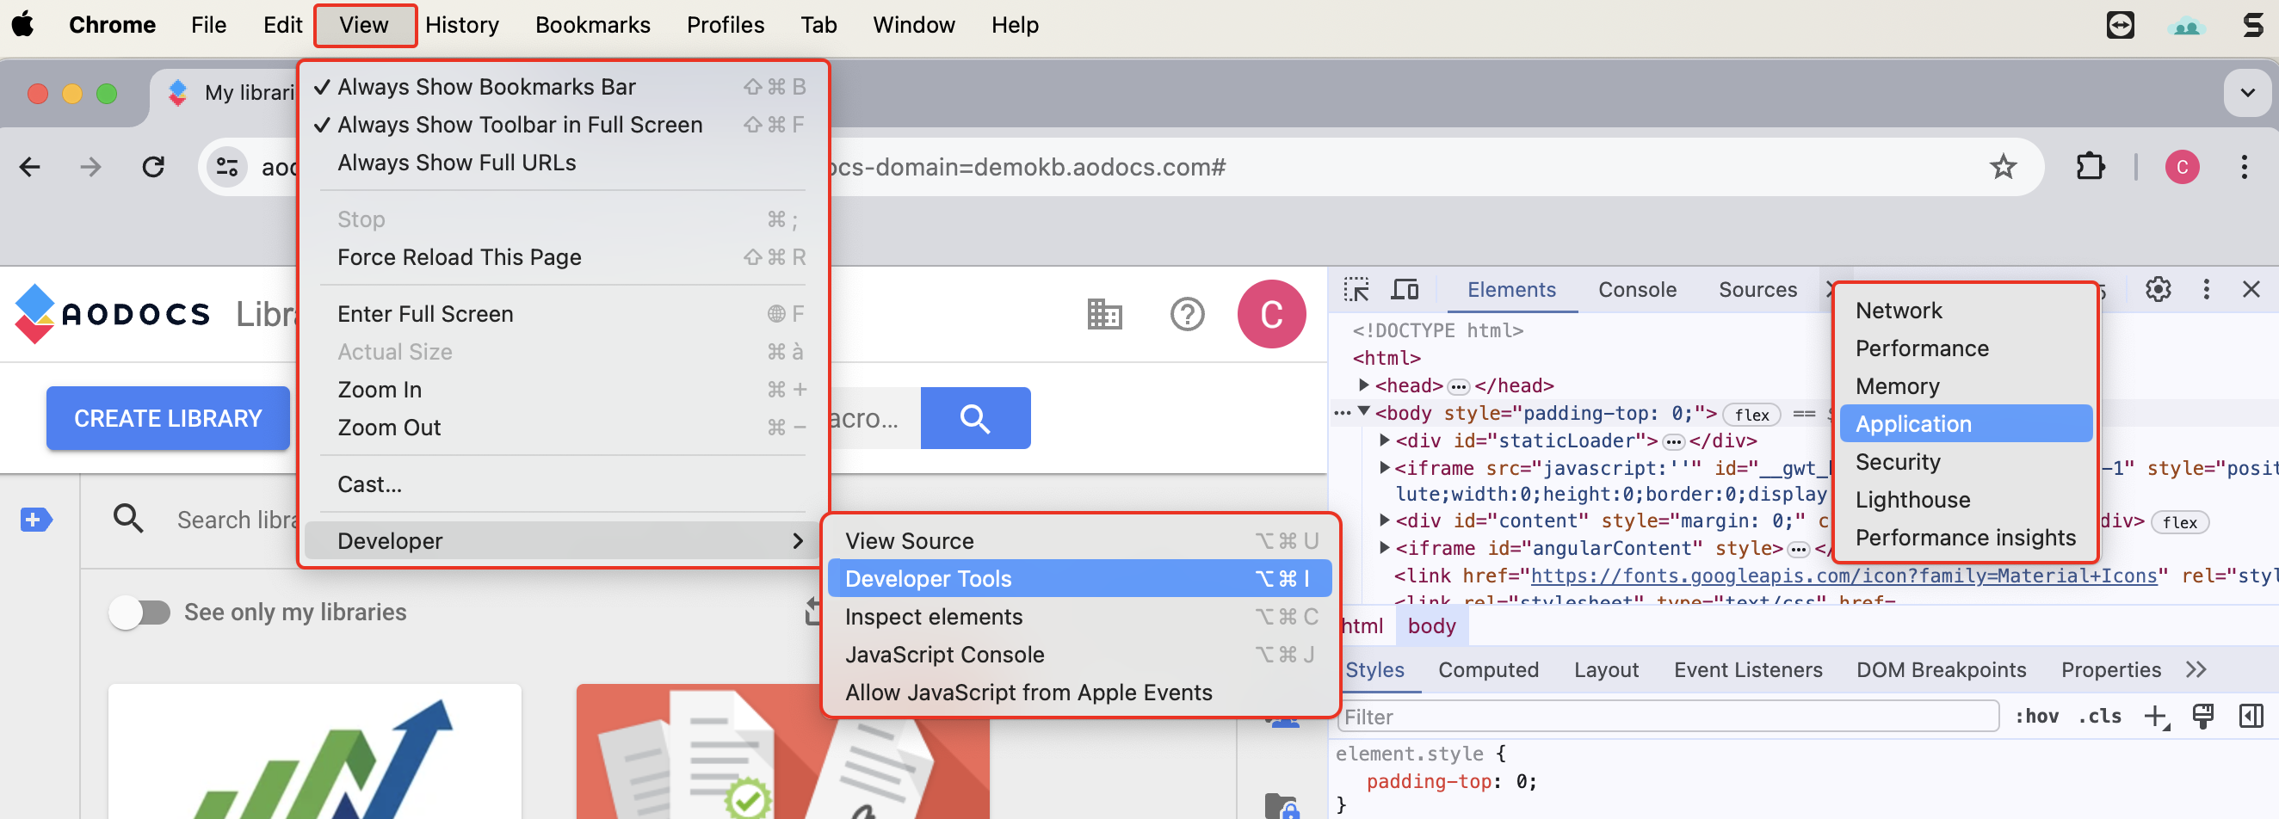Open the View menu in menu bar
Image resolution: width=2279 pixels, height=819 pixels.
363,25
